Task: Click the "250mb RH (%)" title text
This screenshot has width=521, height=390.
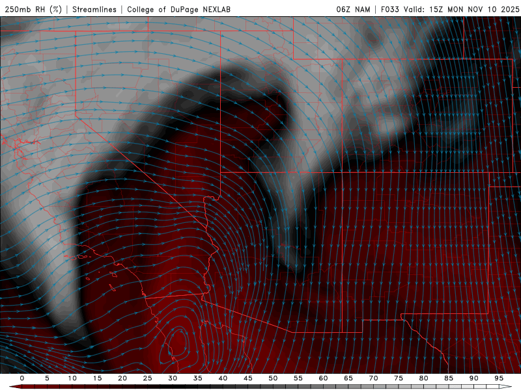Action: 34,9
